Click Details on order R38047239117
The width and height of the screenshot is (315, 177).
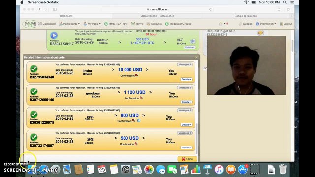point(189,48)
